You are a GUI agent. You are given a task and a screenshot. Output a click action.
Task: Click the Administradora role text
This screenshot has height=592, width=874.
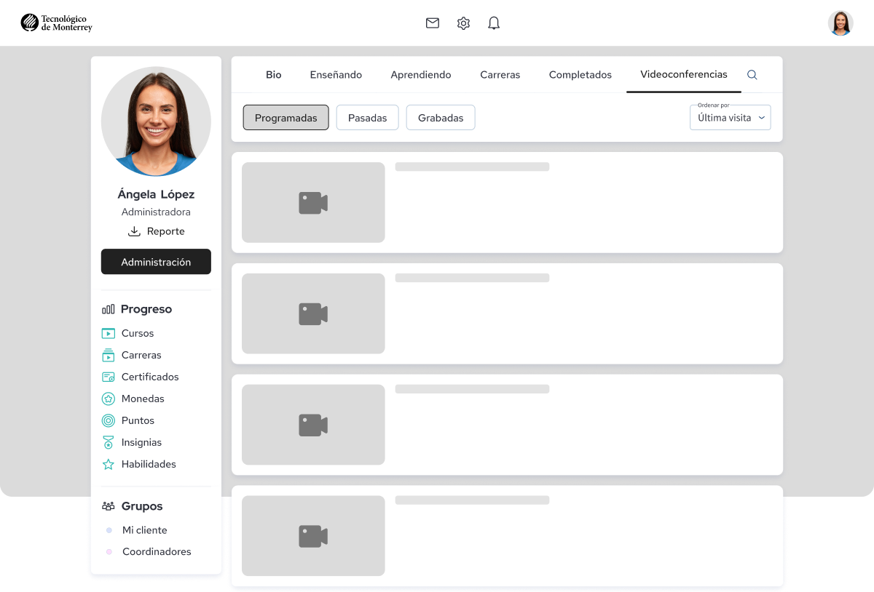coord(156,212)
